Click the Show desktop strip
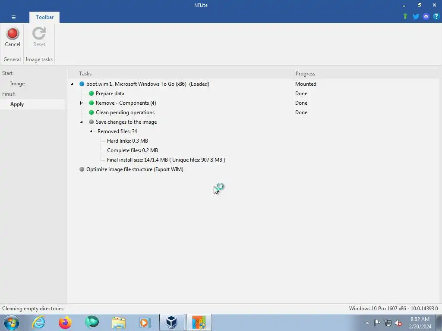 click(x=439, y=322)
